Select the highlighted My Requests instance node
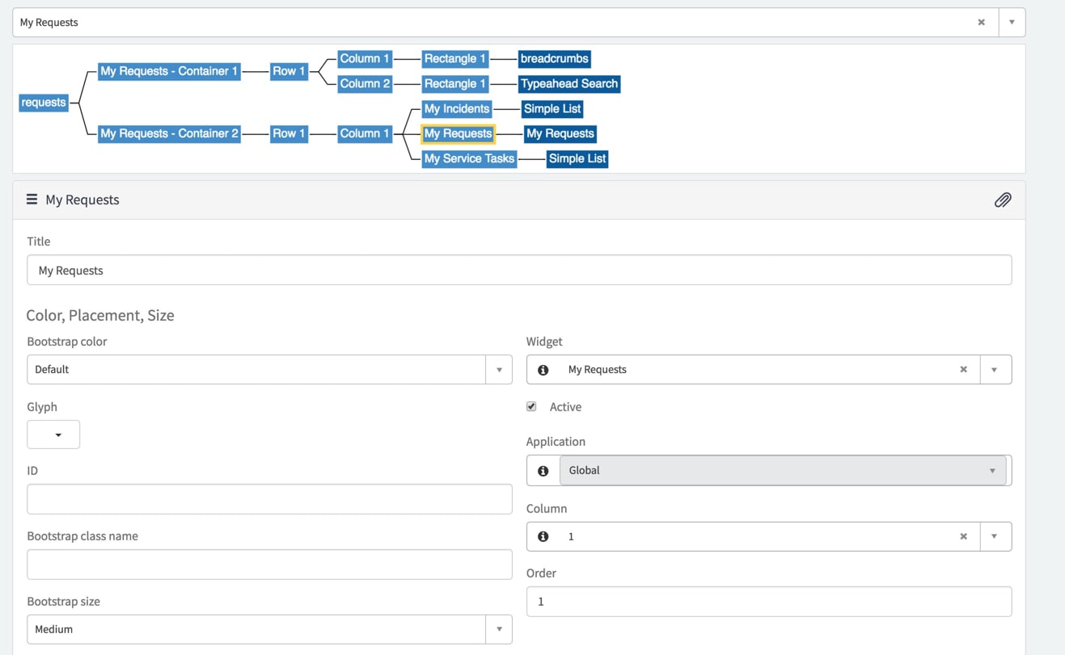 point(458,133)
